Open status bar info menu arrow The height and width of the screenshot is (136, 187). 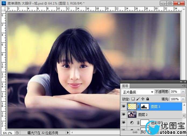pos(68,133)
